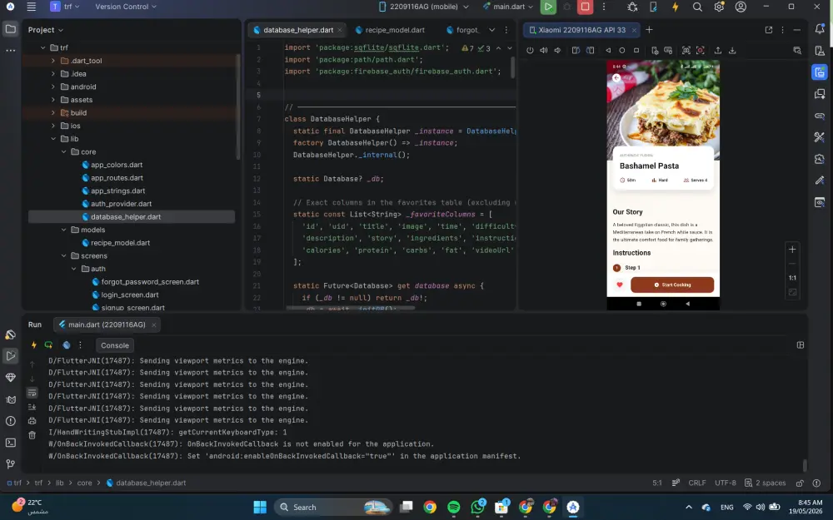The width and height of the screenshot is (833, 520).
Task: Open the Version Control dropdown
Action: tap(126, 7)
